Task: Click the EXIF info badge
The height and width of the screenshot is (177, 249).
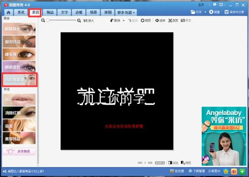Action: pyautogui.click(x=160, y=163)
